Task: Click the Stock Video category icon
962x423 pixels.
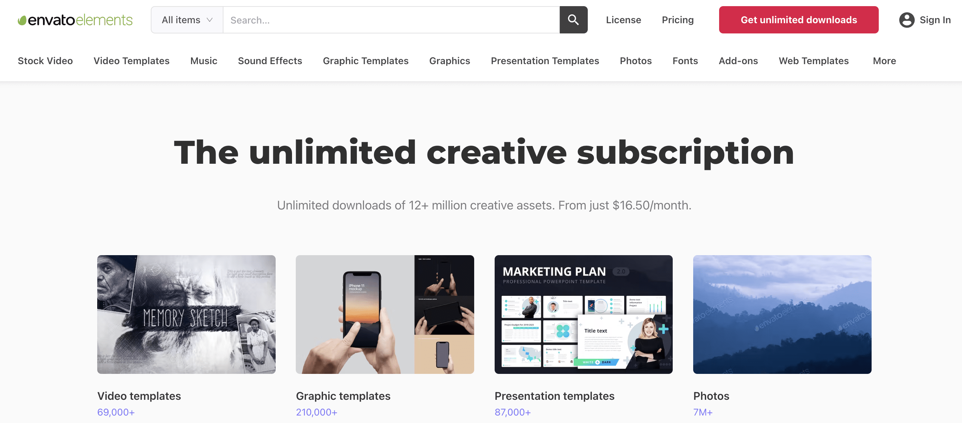Action: (45, 60)
